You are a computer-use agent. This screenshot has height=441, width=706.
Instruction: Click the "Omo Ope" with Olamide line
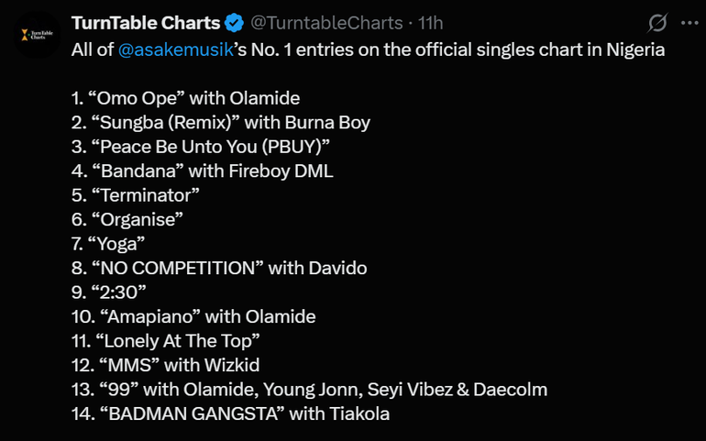(185, 97)
